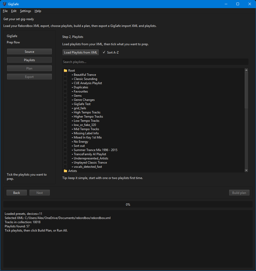Check the Unplayed Classic Trance playlist
The height and width of the screenshot is (271, 256).
(65, 163)
